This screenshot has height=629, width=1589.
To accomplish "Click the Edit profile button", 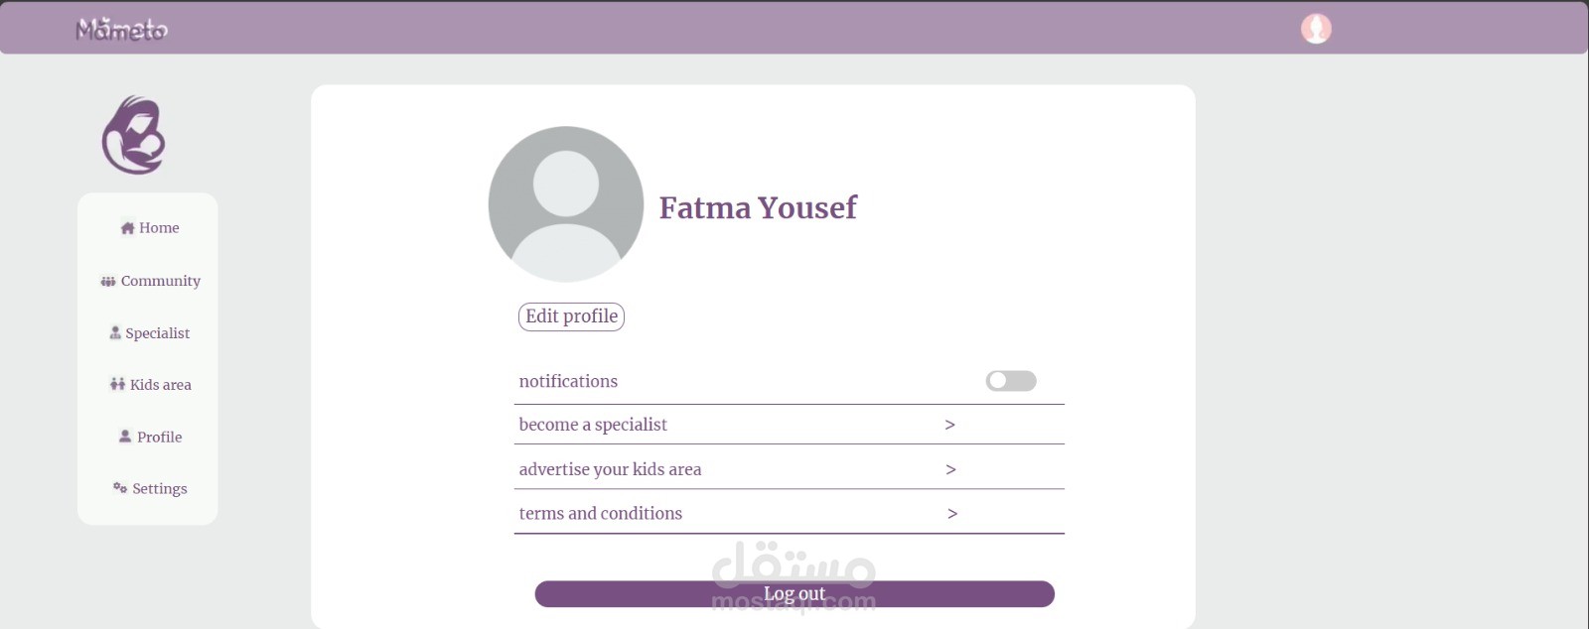I will [x=571, y=316].
